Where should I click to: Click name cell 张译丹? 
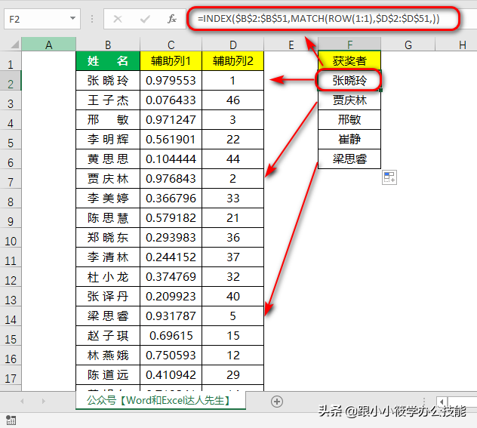point(108,297)
